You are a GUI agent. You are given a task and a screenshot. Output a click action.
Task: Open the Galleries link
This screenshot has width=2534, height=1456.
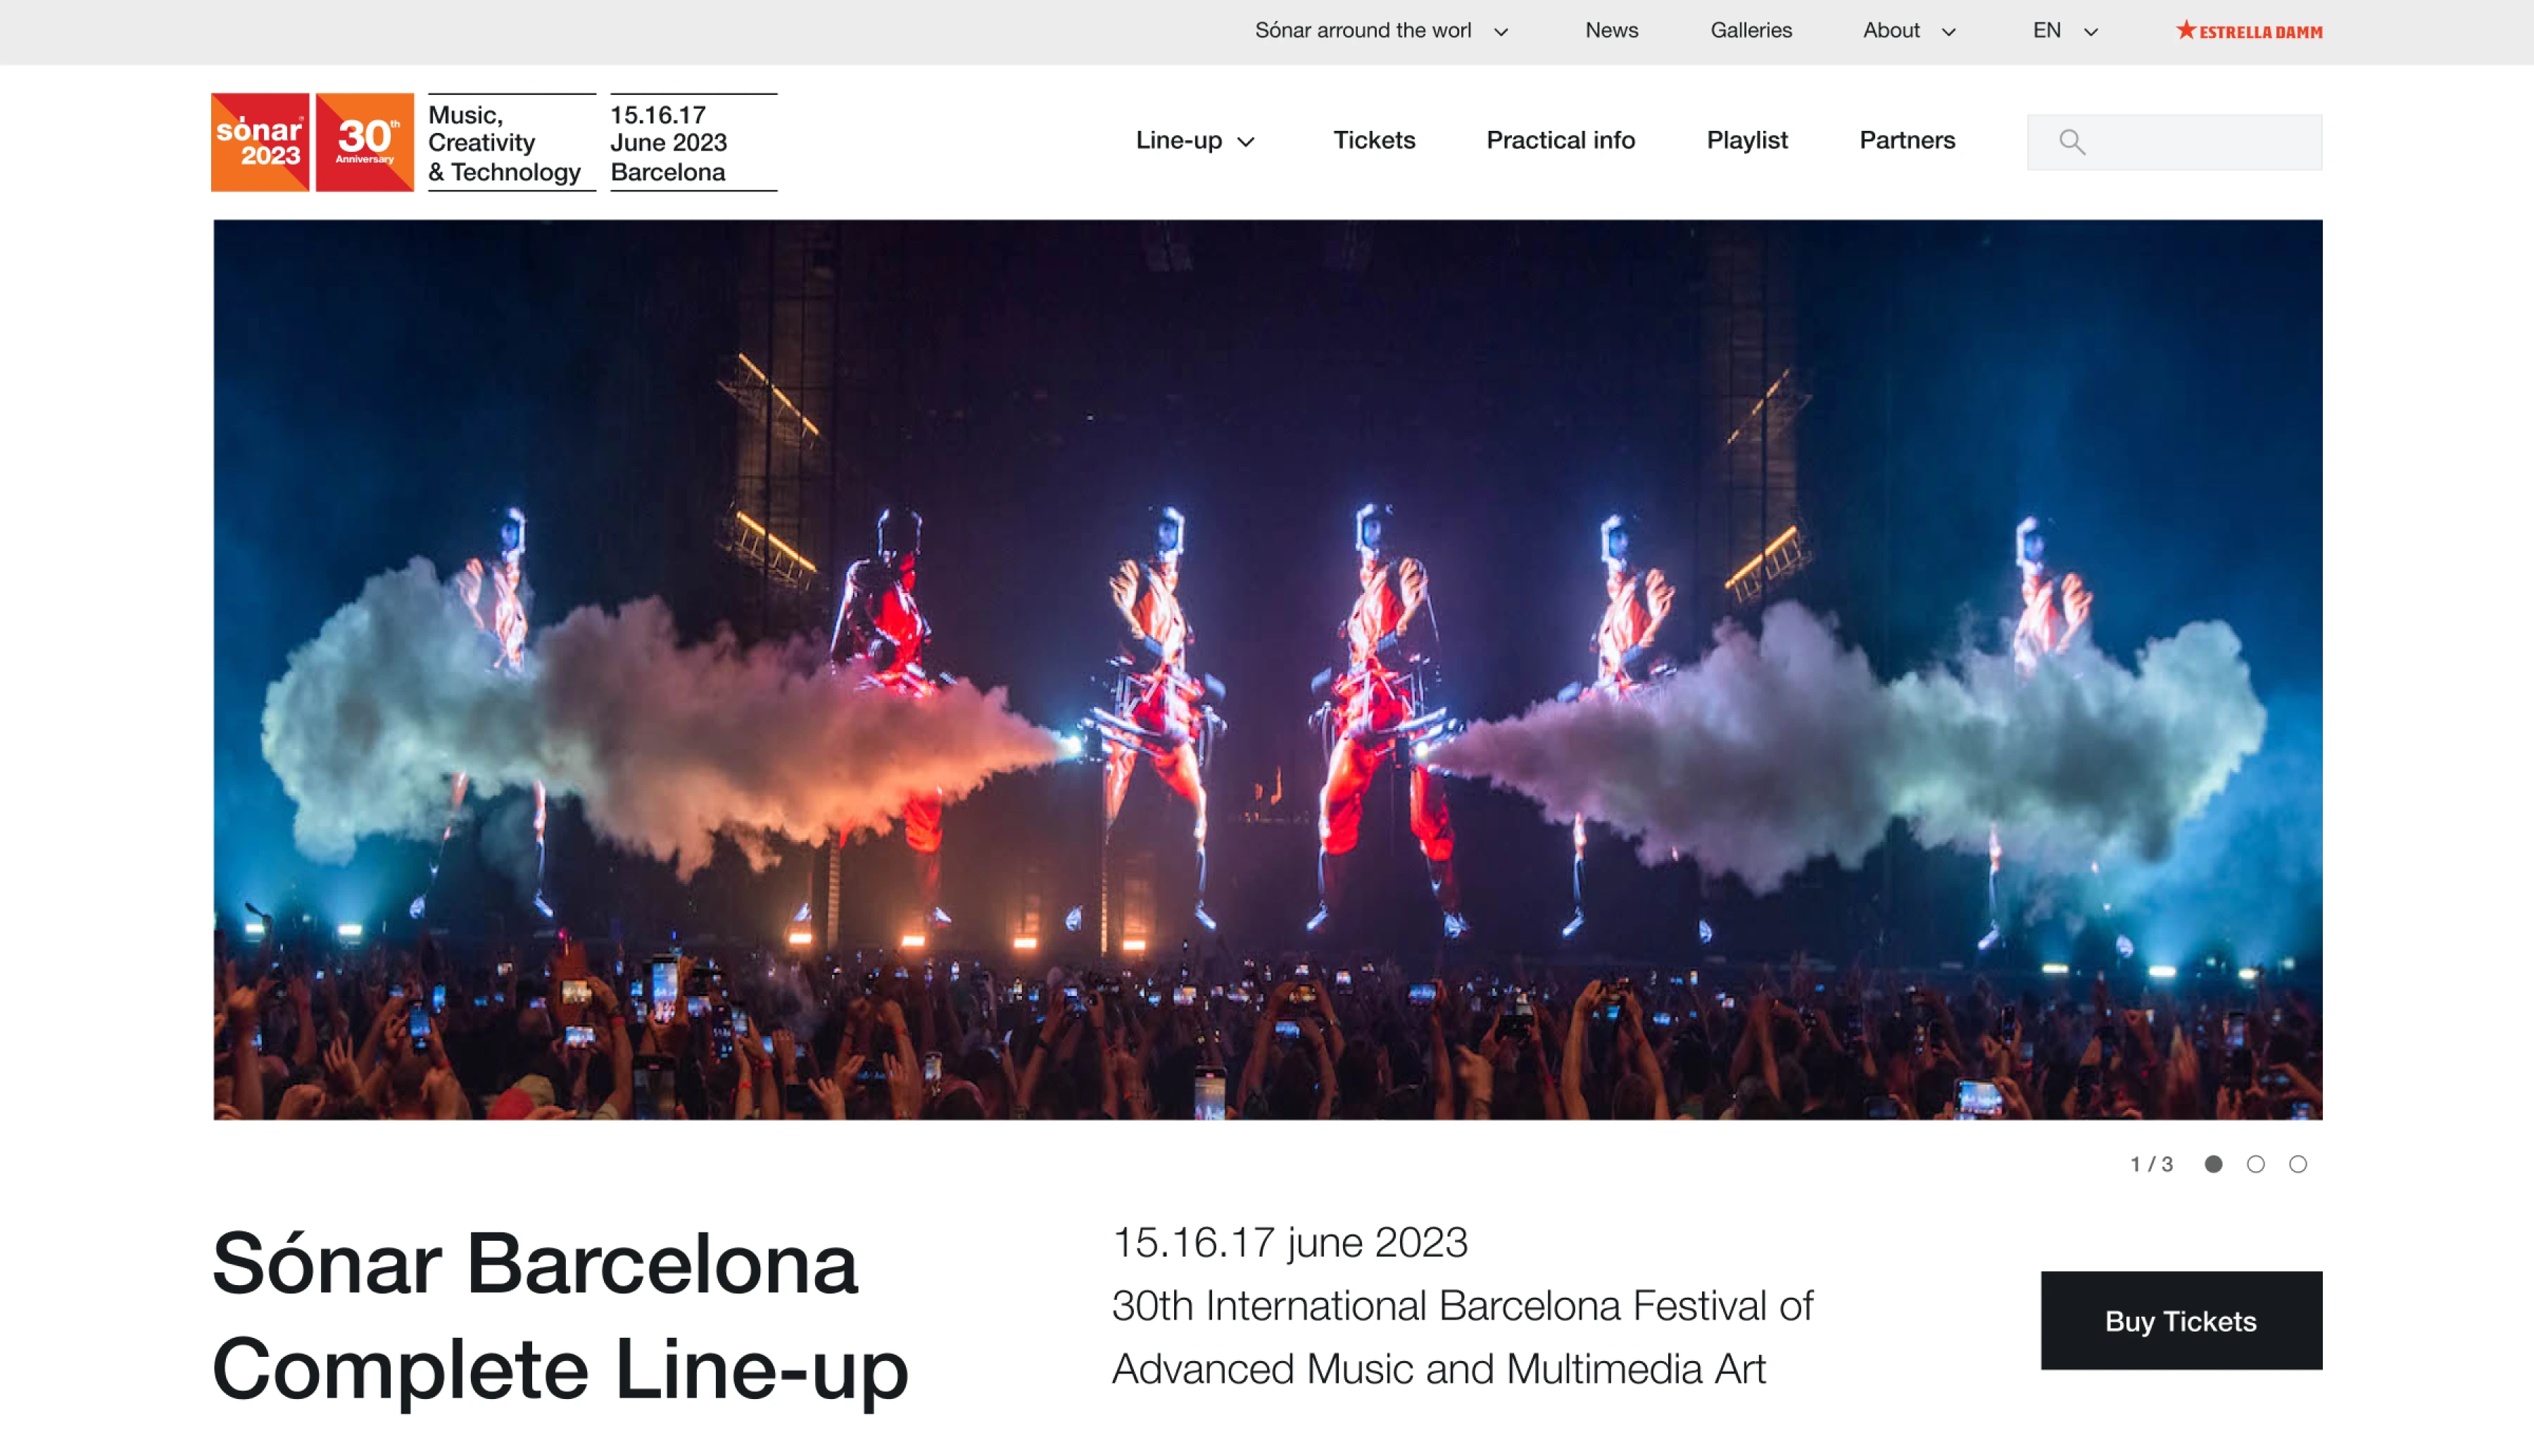(1751, 30)
